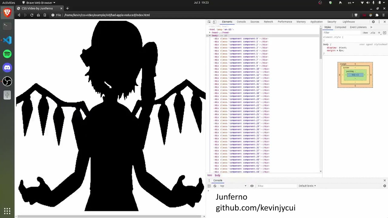The height and width of the screenshot is (218, 388).
Task: Focus the console Filter field
Action: 276,186
